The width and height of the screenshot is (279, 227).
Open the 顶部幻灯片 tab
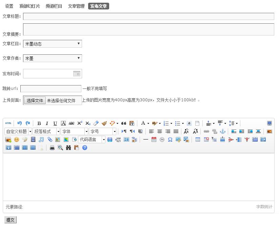tap(29, 6)
